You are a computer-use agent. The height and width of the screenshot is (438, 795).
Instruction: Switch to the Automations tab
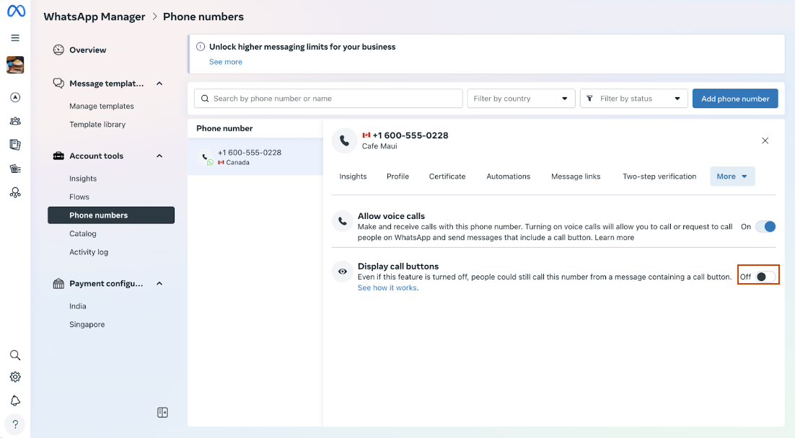click(509, 176)
